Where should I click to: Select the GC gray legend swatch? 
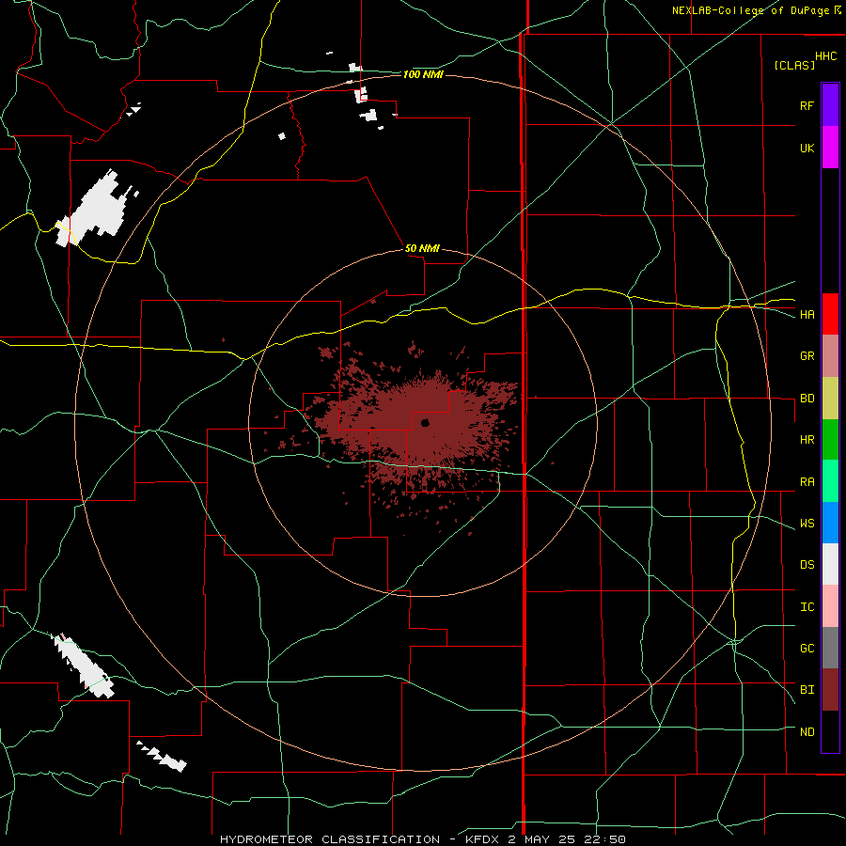point(830,648)
